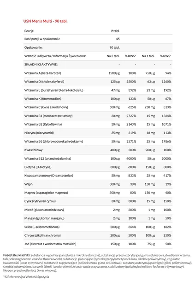Click the Witamina A (beta-karoten) row
The height and width of the screenshot is (281, 196).
98,73
